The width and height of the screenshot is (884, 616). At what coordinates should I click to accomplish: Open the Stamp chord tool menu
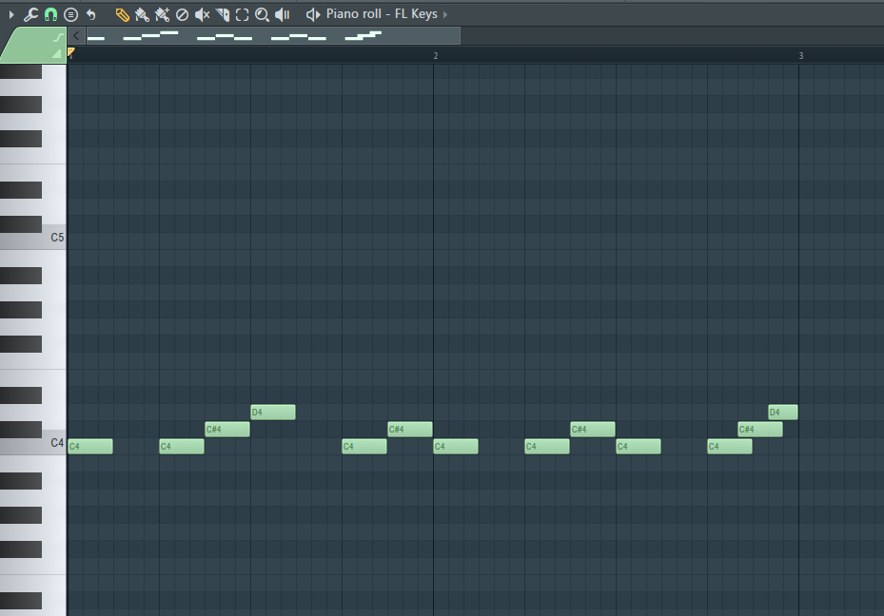70,14
